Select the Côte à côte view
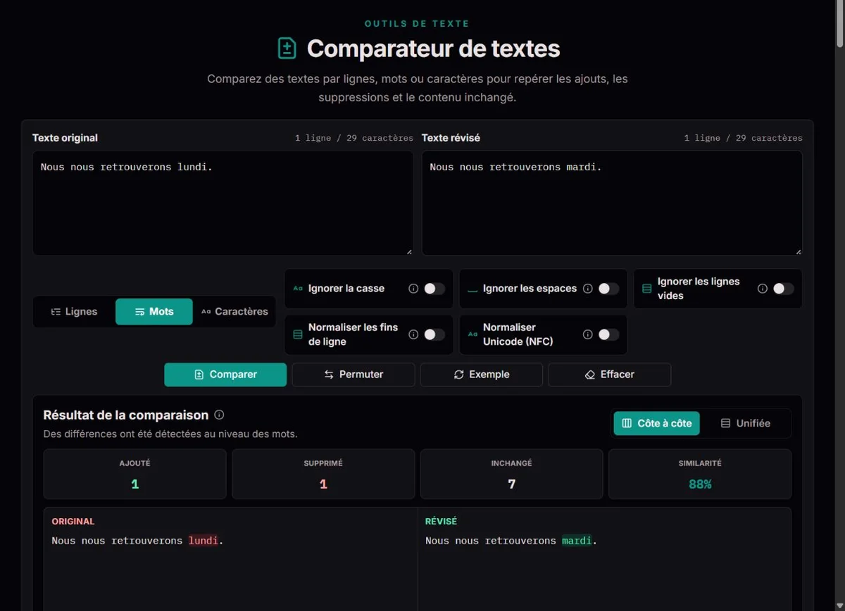The width and height of the screenshot is (845, 611). click(657, 423)
